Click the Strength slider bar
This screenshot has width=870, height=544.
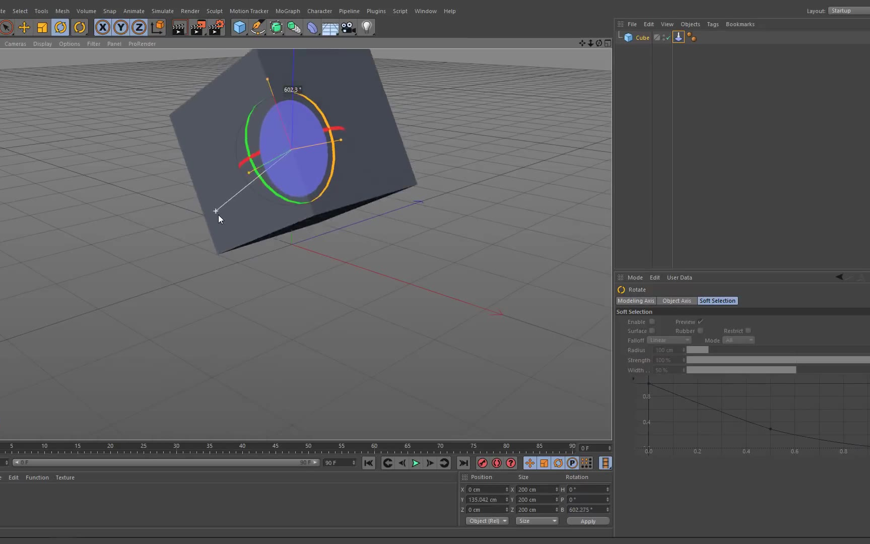(777, 360)
